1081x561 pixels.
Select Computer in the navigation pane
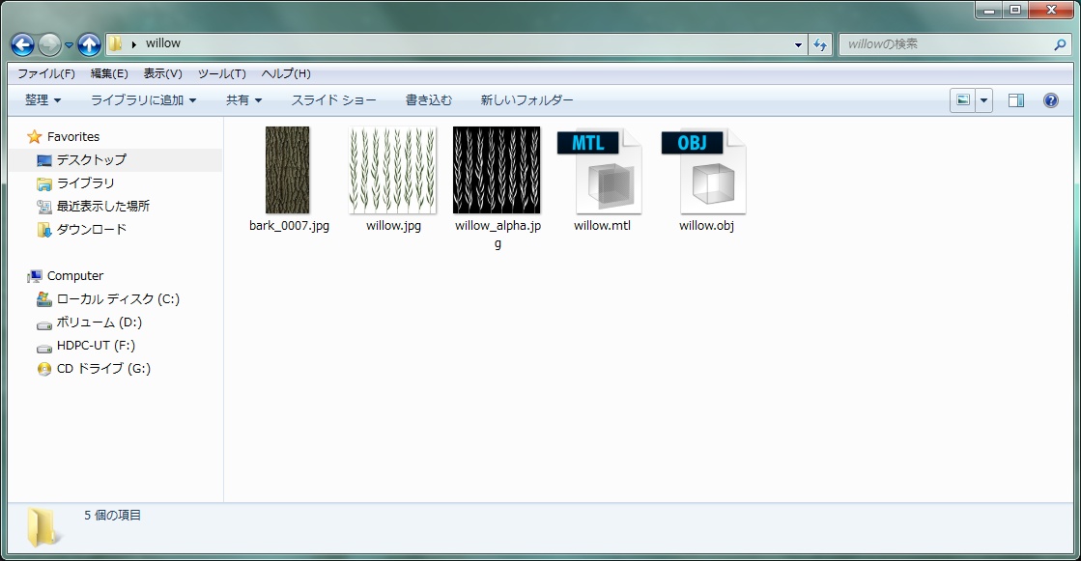click(65, 276)
